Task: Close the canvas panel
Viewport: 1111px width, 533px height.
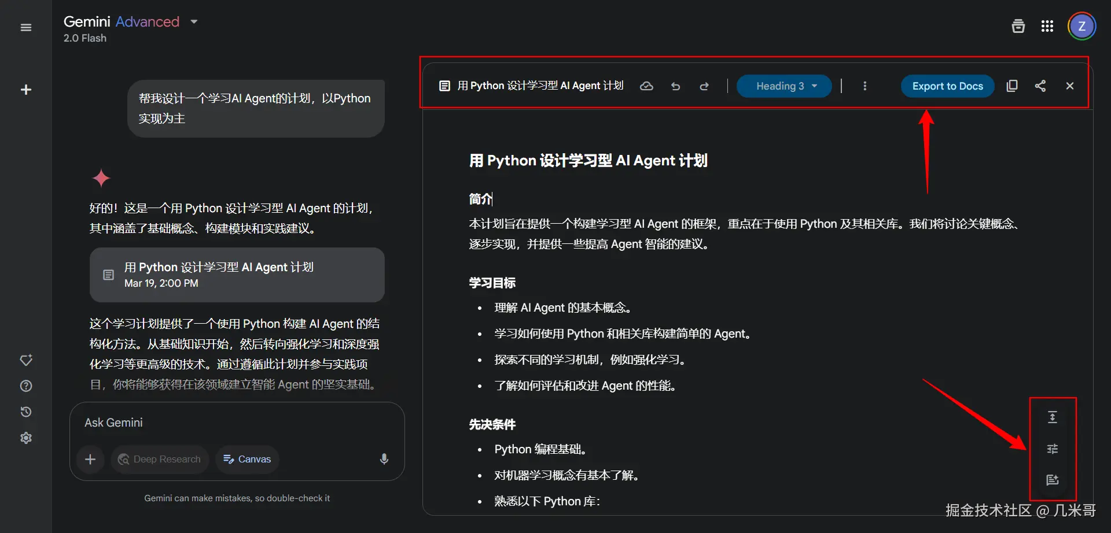Action: tap(1070, 86)
